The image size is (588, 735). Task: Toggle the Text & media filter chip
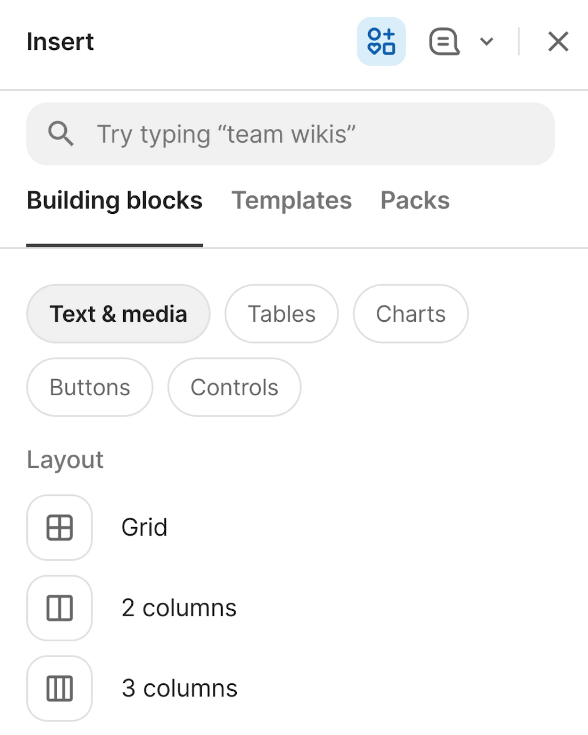click(118, 314)
